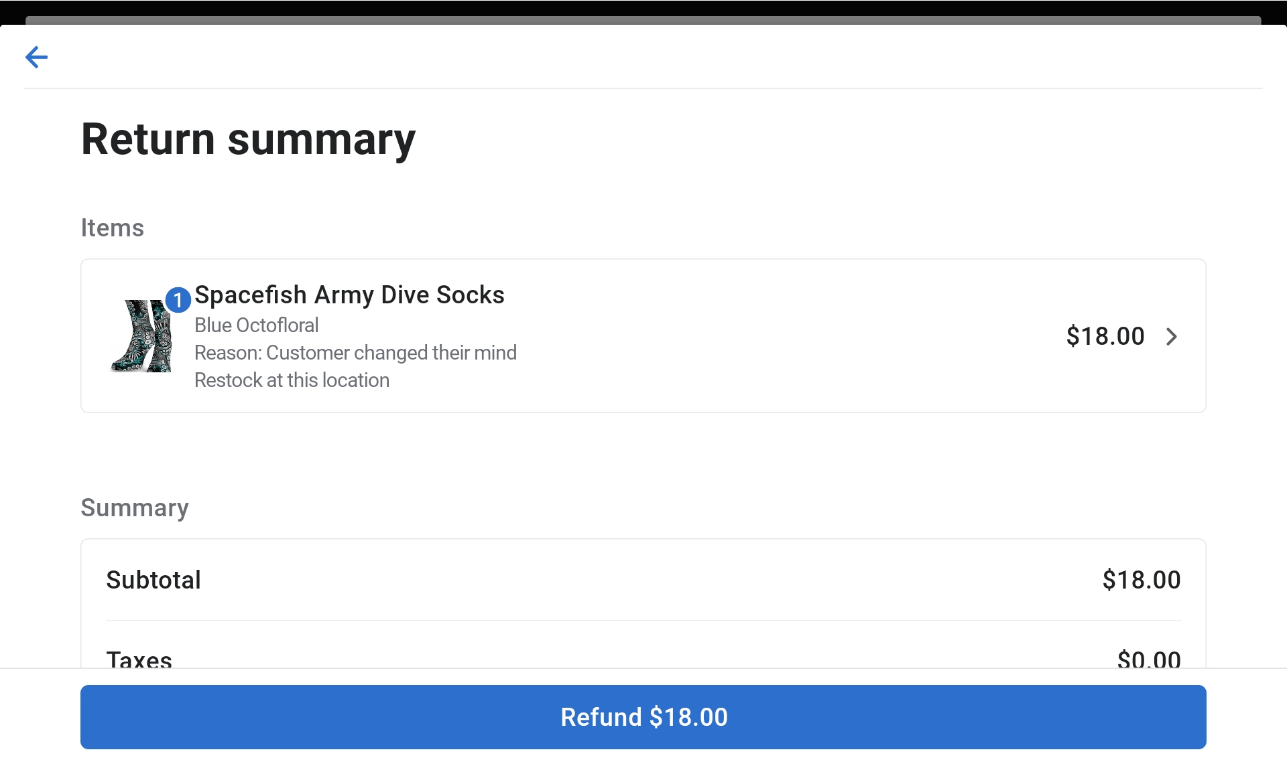
Task: Open item details via the right-facing chevron
Action: pyautogui.click(x=1171, y=337)
